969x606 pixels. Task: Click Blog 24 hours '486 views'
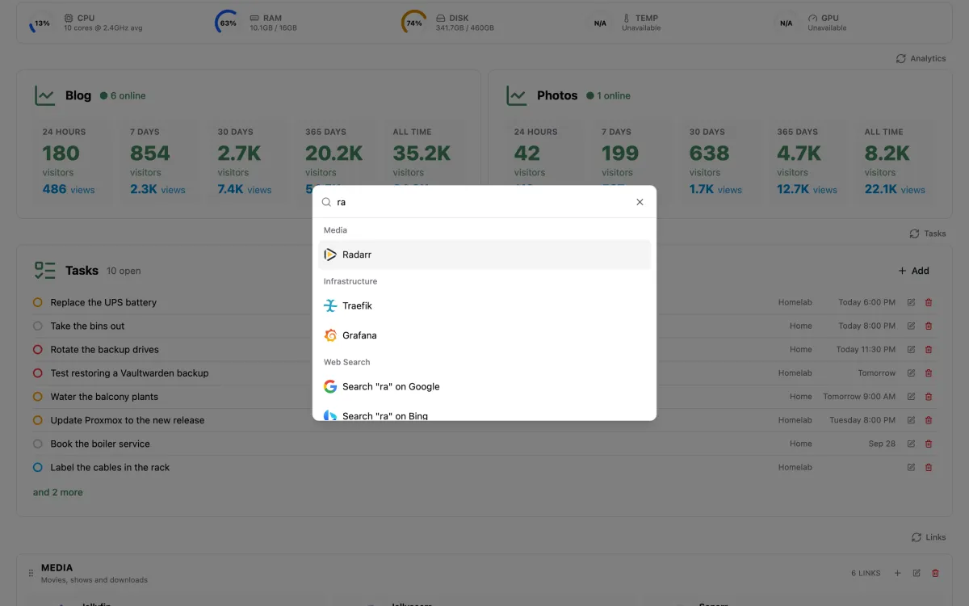click(x=69, y=190)
